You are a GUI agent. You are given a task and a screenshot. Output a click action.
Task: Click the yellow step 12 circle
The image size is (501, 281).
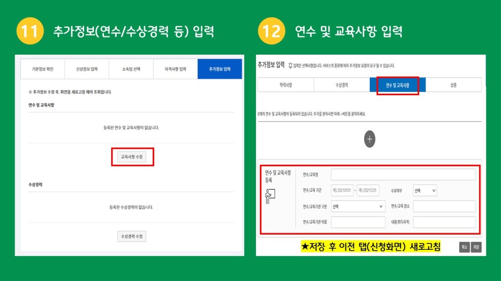271,32
